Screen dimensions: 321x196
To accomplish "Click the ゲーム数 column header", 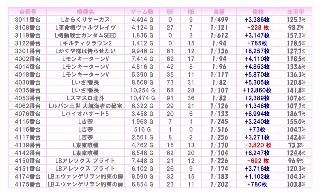I will coord(142,12).
